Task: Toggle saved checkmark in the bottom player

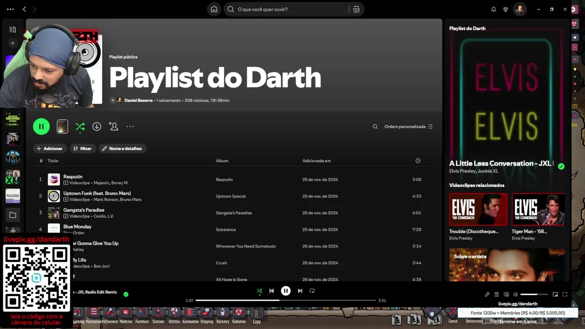Action: point(126,294)
